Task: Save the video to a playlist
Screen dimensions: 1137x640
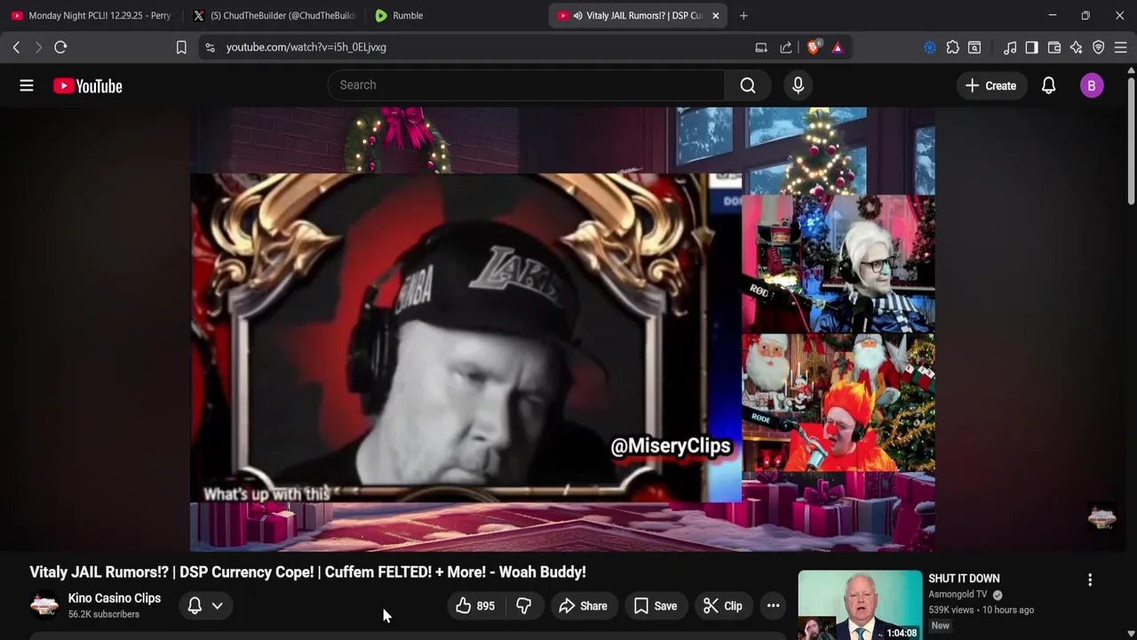Action: (x=656, y=606)
